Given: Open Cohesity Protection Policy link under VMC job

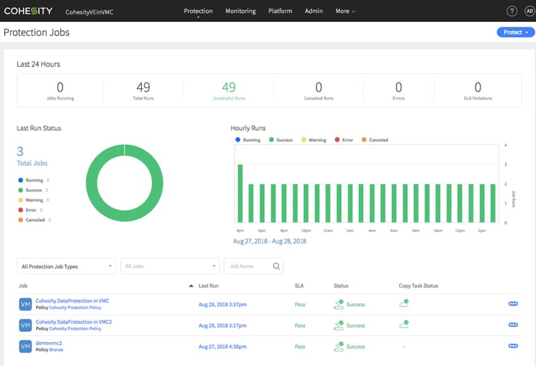Looking at the screenshot, I should [x=75, y=307].
